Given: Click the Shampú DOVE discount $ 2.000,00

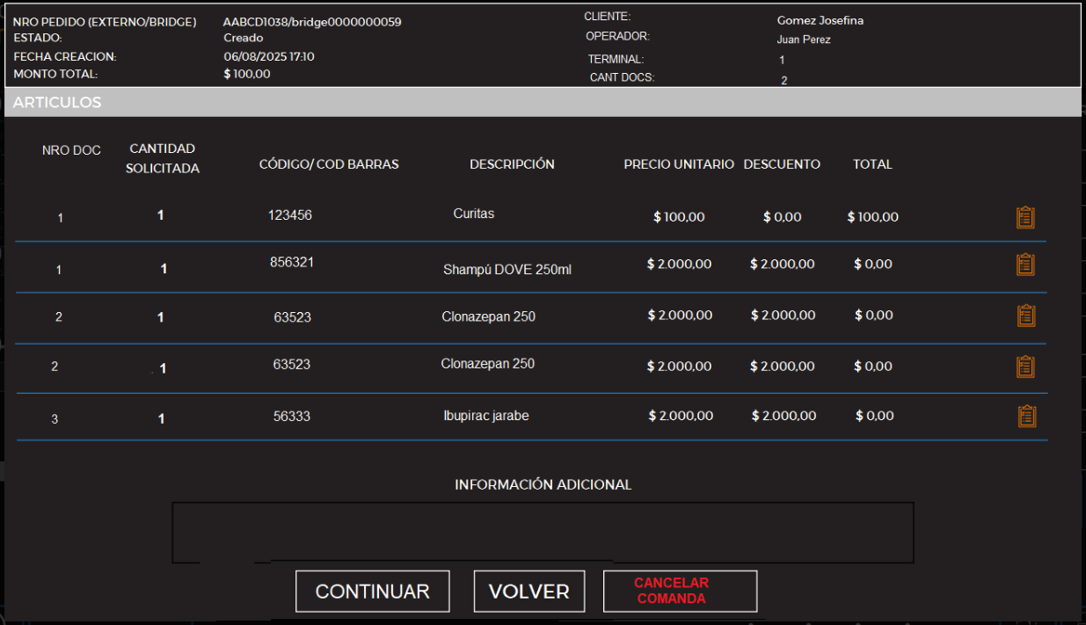Looking at the screenshot, I should (x=782, y=264).
